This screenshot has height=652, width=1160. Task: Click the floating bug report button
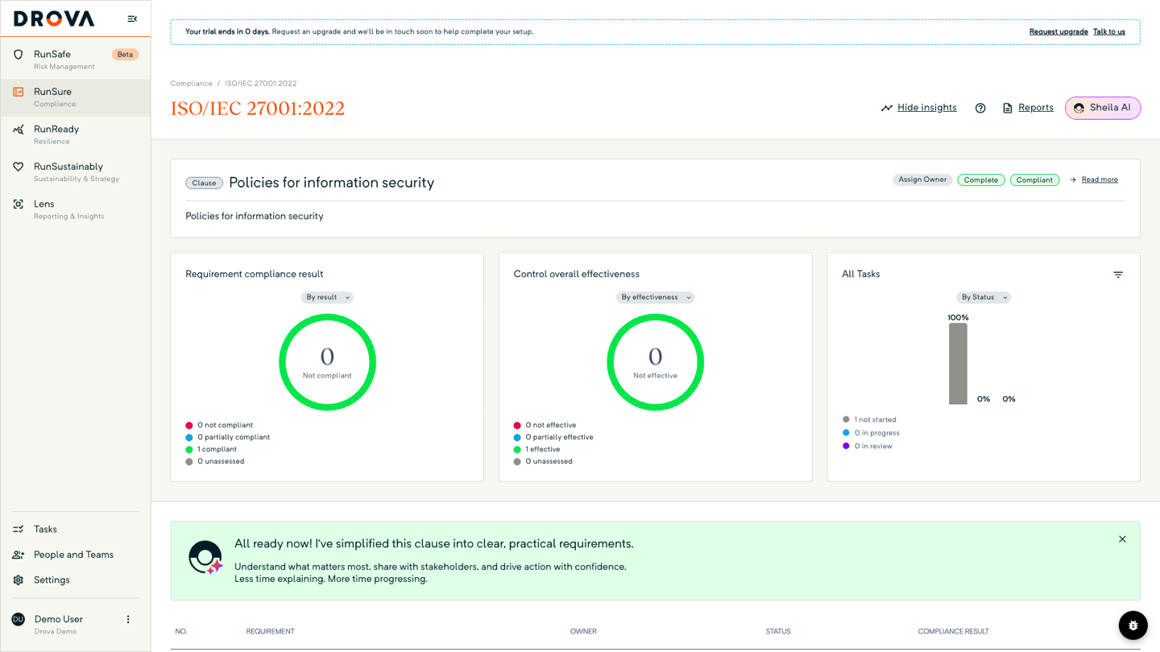[x=1133, y=625]
